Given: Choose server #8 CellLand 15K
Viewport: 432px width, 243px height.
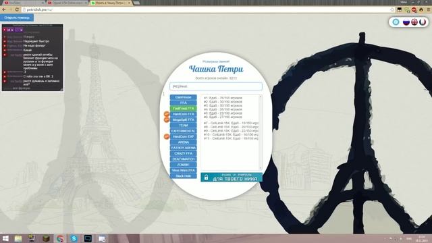Looking at the screenshot, I should 231,127.
